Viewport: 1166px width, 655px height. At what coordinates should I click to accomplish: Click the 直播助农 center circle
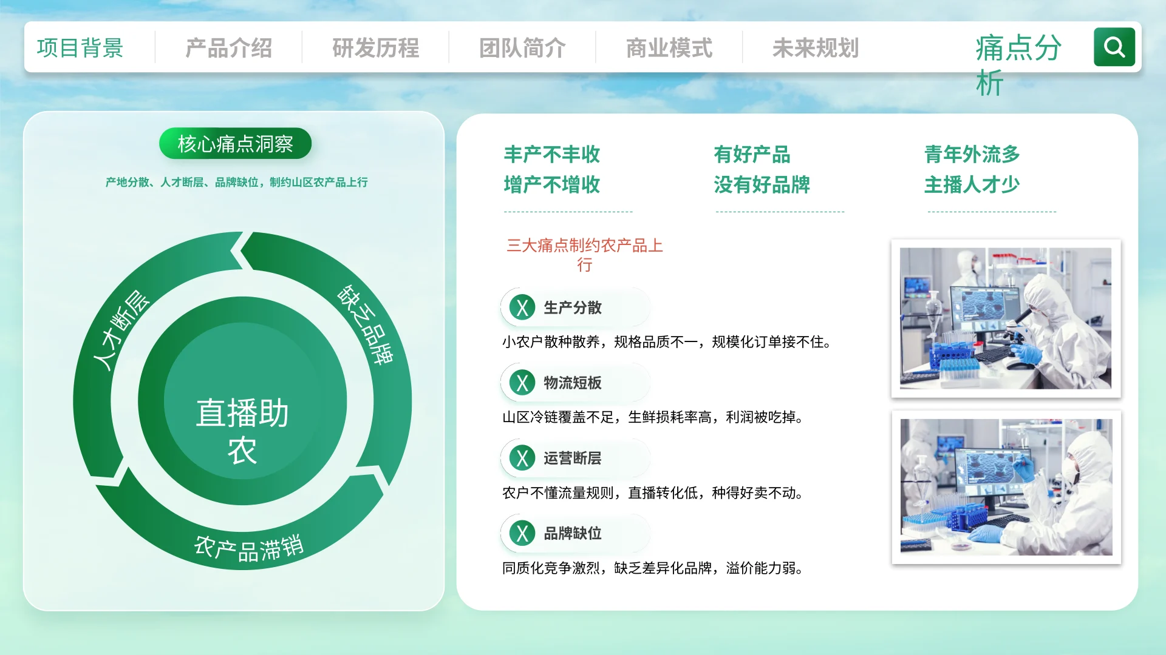pos(242,401)
